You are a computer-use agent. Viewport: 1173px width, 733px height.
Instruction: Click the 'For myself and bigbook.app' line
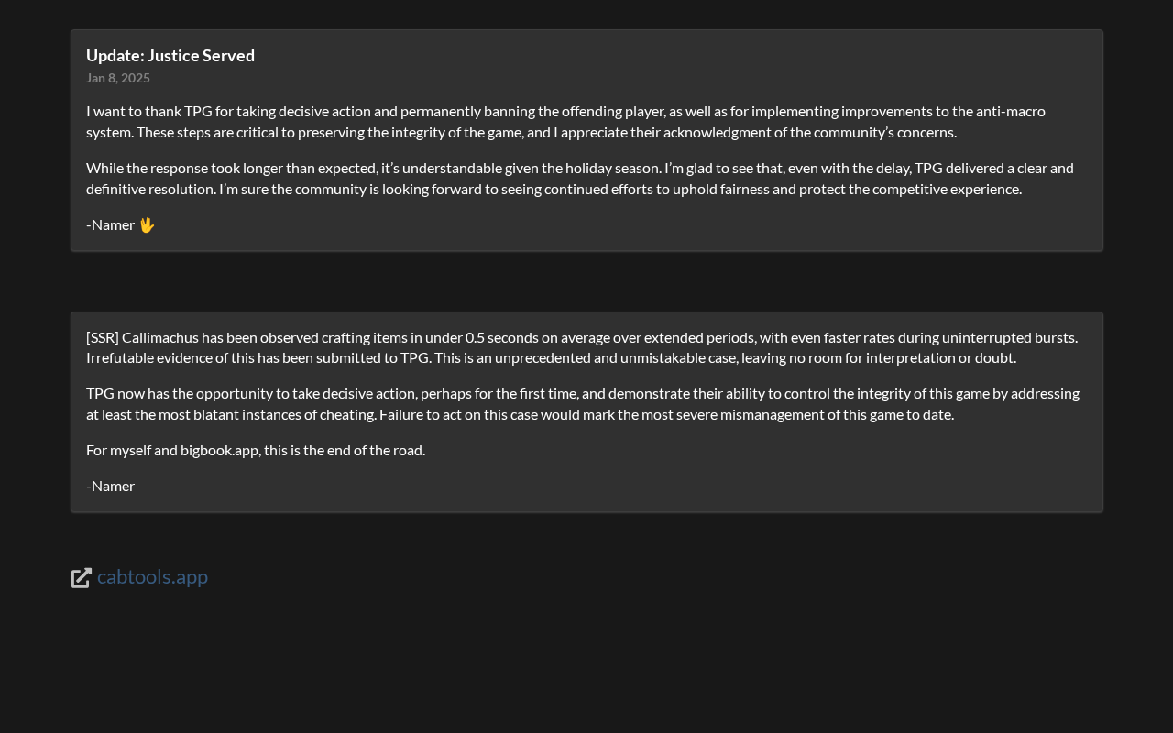click(256, 450)
